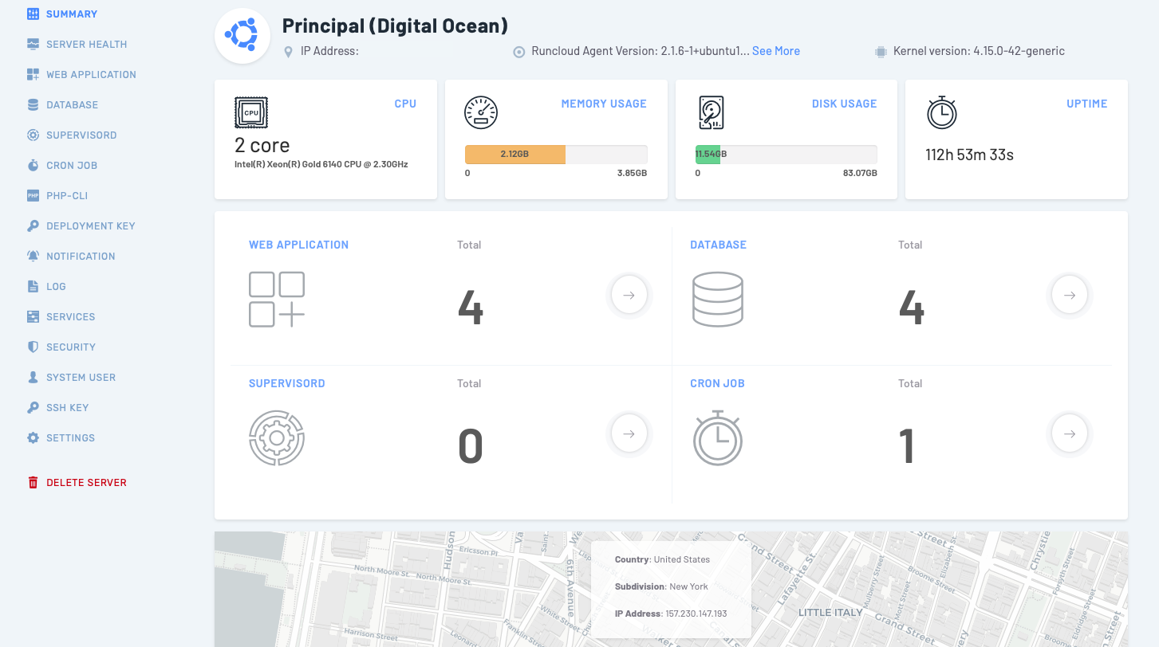Select Services in the sidebar
Screen dimensions: 1159x647
[70, 317]
